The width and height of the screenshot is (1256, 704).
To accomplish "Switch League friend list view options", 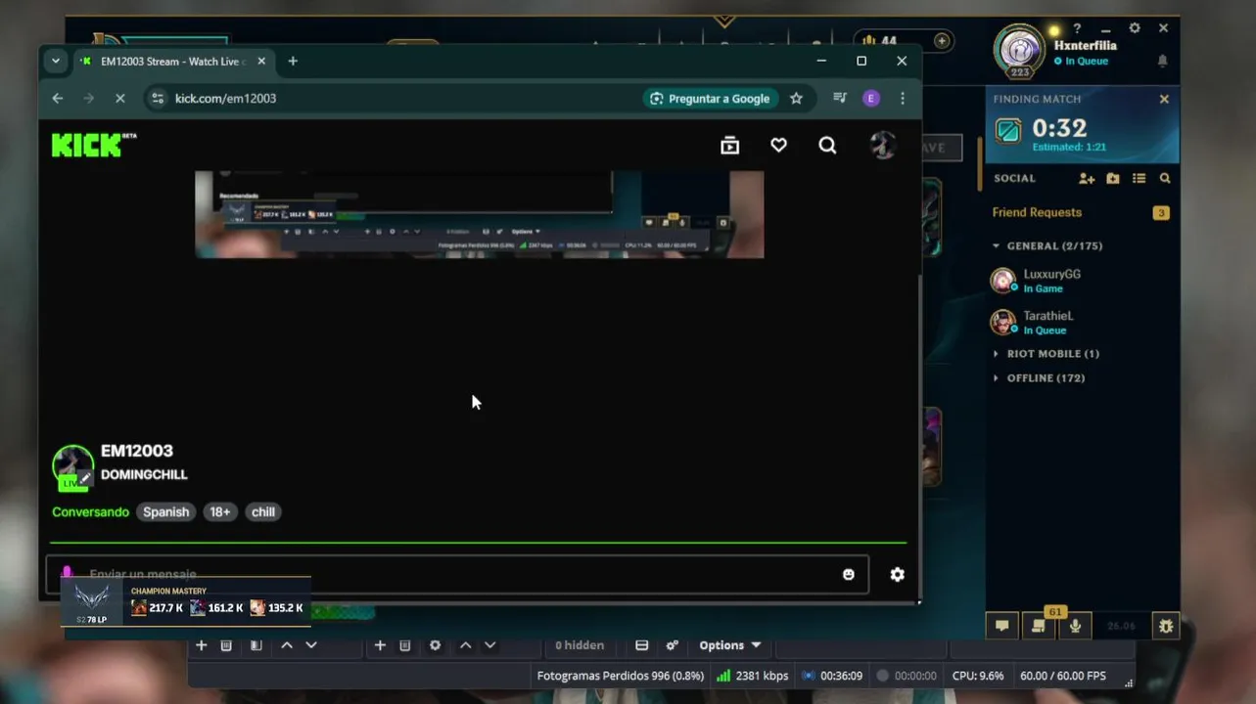I will [1139, 178].
